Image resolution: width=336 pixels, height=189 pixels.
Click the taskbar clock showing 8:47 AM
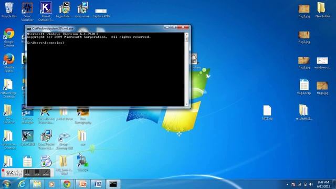click(x=323, y=184)
